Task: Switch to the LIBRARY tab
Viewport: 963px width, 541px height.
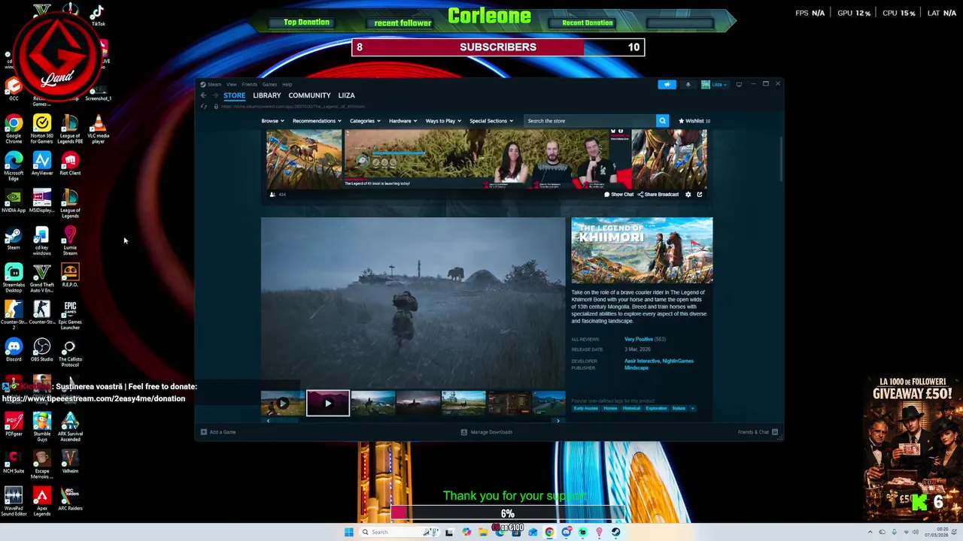Action: [x=266, y=95]
